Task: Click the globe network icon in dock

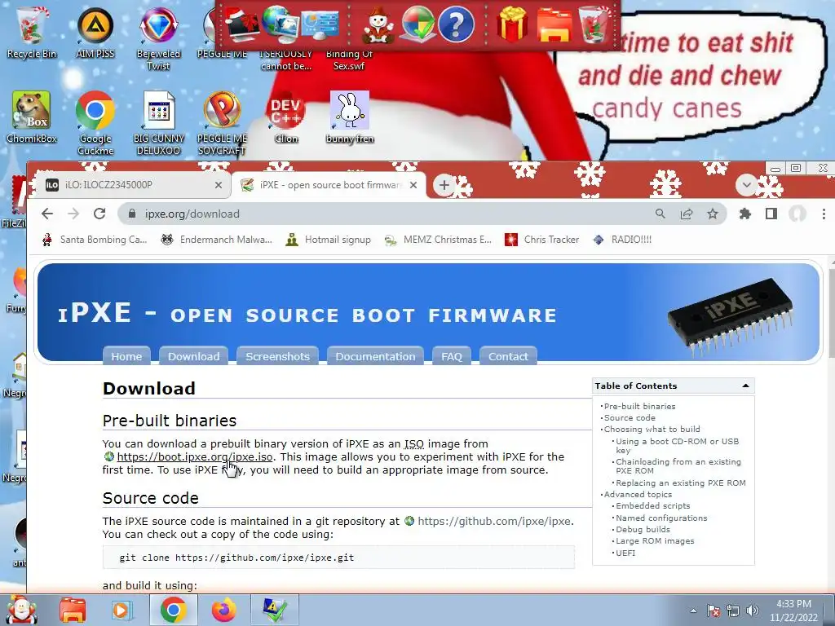Action: tap(282, 24)
